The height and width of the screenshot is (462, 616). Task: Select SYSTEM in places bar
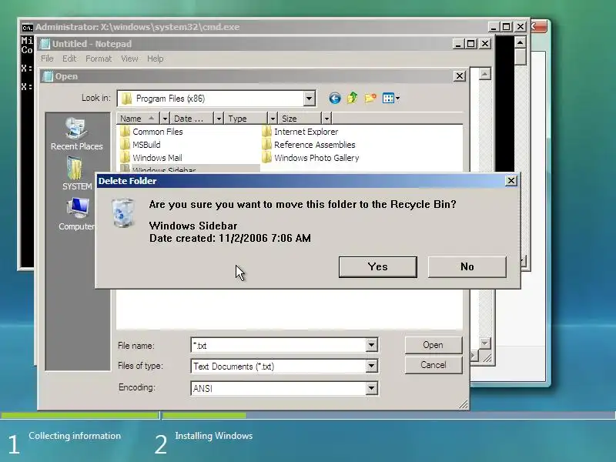76,173
